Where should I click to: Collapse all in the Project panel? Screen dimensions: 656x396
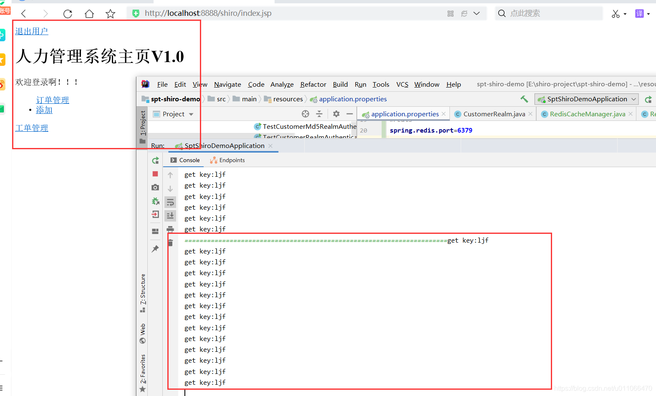319,114
